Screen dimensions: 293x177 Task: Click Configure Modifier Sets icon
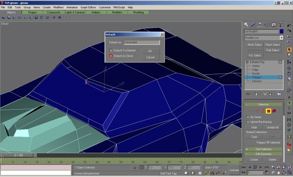click(x=279, y=94)
